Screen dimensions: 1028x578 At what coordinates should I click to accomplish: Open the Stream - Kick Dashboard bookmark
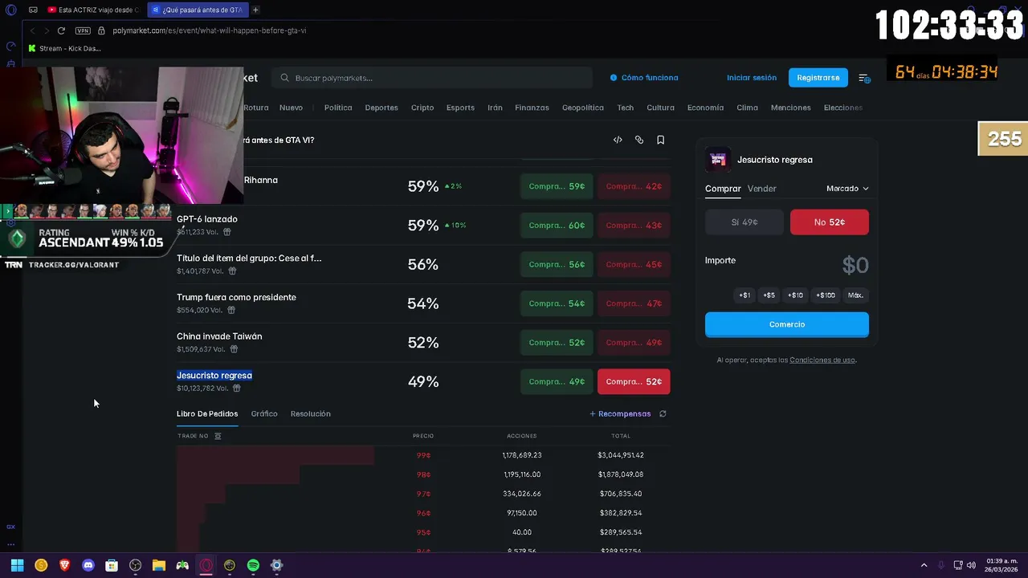[64, 48]
